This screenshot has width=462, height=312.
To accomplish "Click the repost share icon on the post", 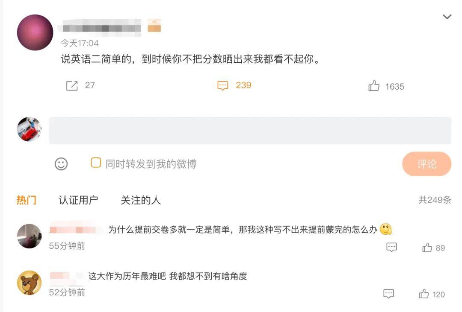I will (72, 86).
